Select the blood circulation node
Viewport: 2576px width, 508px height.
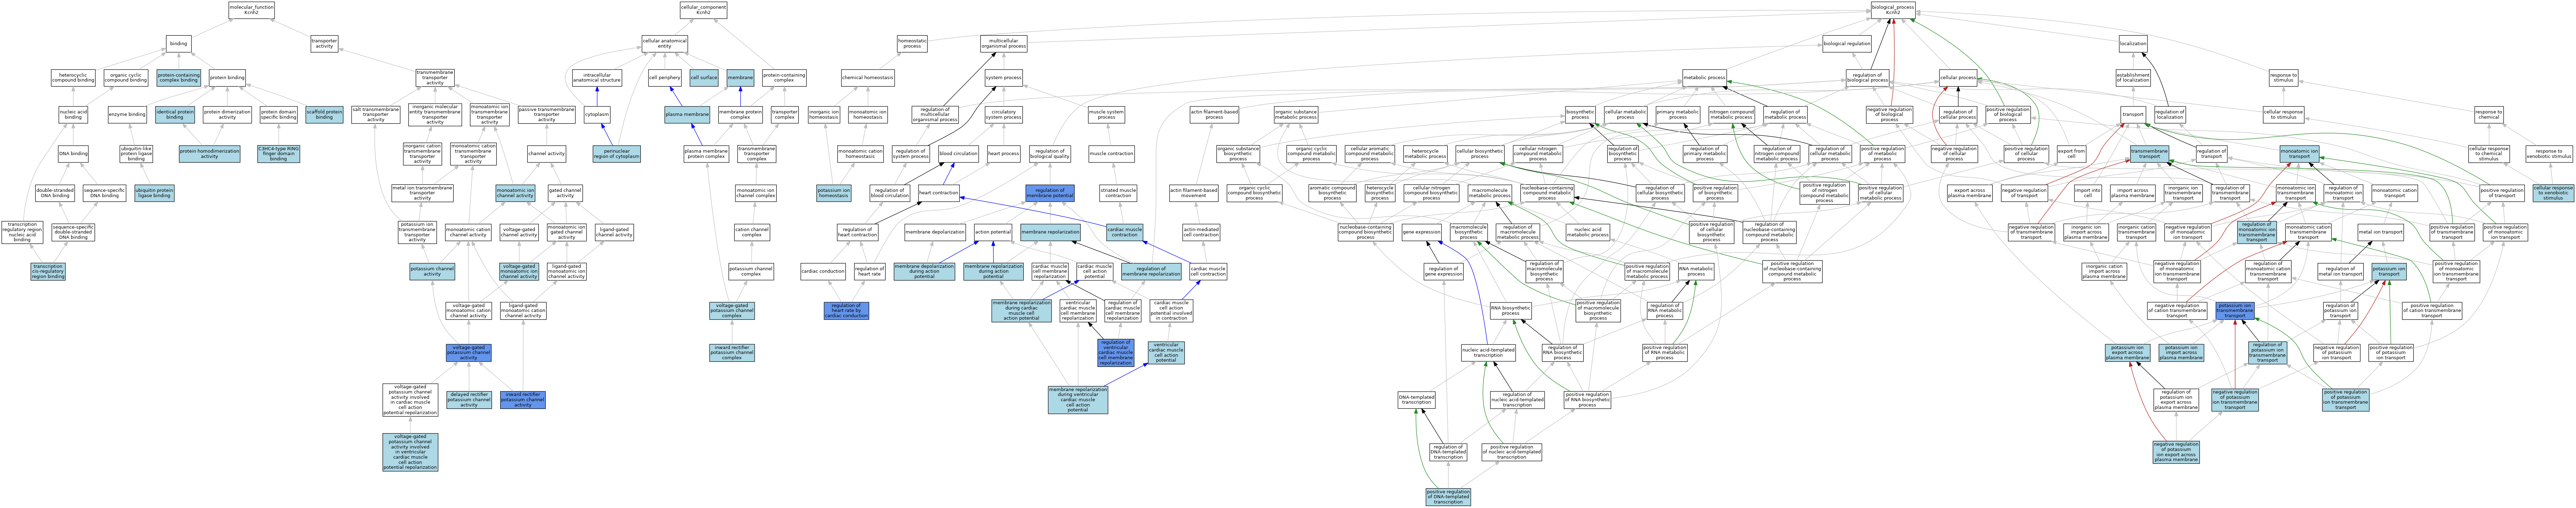[958, 154]
